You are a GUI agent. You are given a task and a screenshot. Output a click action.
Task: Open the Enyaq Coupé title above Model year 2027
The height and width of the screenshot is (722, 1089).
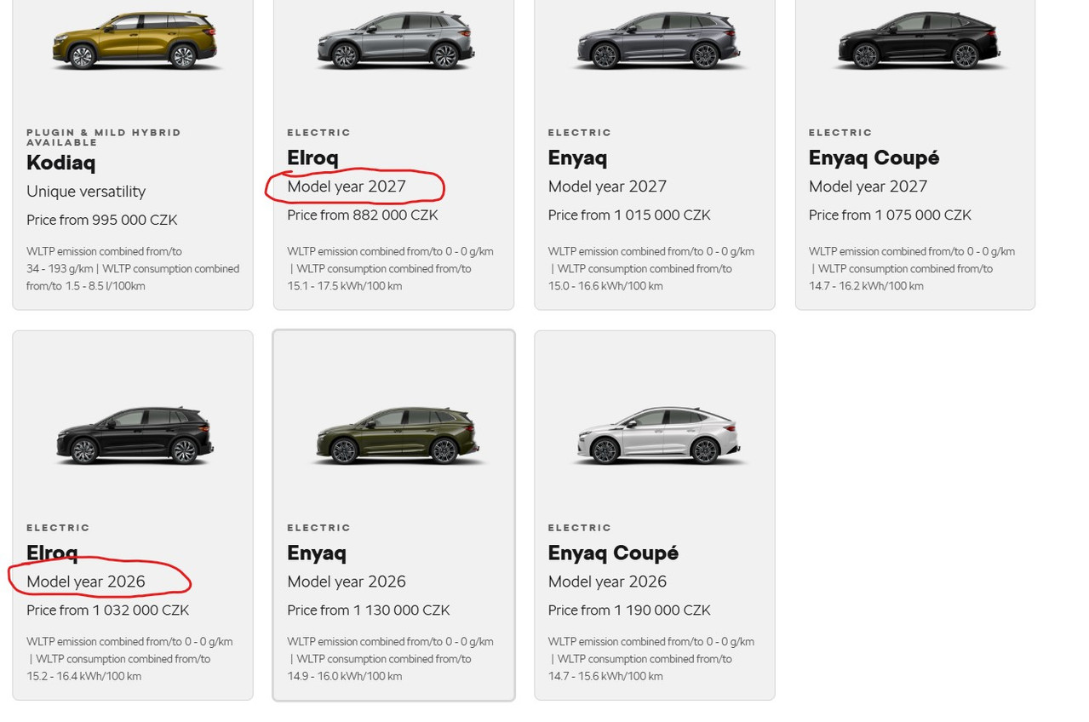pyautogui.click(x=874, y=158)
